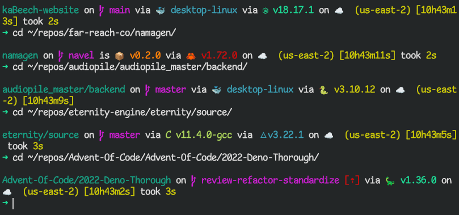
Task: Click the compiler version v11.4.0-gcc
Action: [204, 135]
